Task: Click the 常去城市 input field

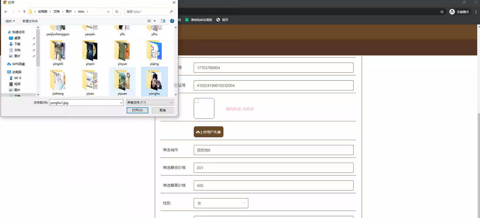Action: click(x=273, y=150)
